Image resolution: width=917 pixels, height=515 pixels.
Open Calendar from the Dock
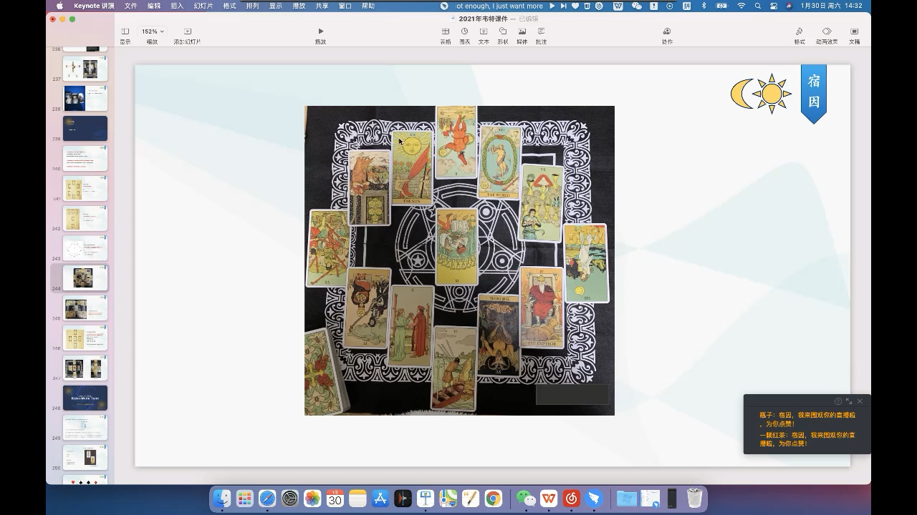(335, 499)
